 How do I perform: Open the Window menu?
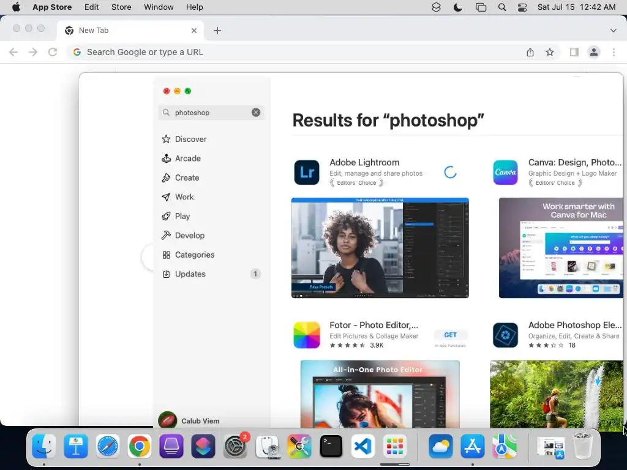159,7
